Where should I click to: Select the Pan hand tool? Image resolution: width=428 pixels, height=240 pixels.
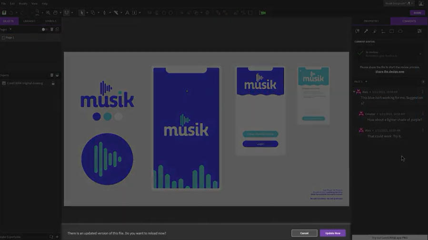56,12
